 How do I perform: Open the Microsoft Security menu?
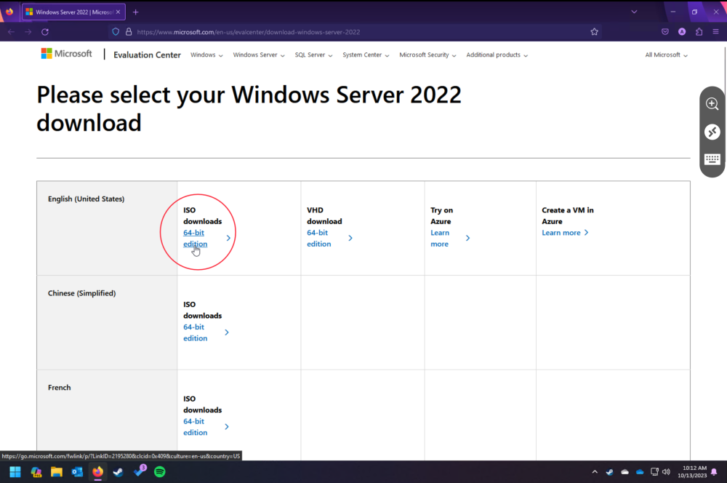point(427,55)
